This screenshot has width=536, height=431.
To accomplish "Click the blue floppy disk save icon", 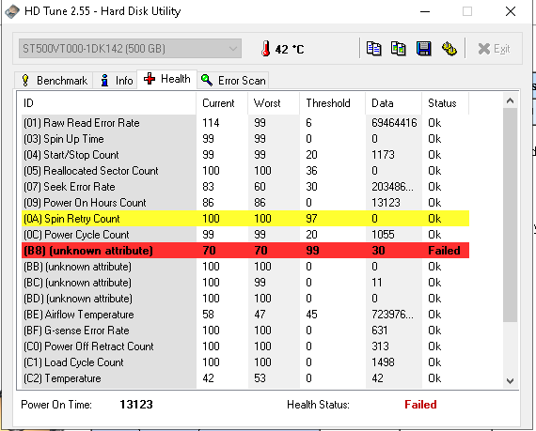I will click(x=423, y=49).
